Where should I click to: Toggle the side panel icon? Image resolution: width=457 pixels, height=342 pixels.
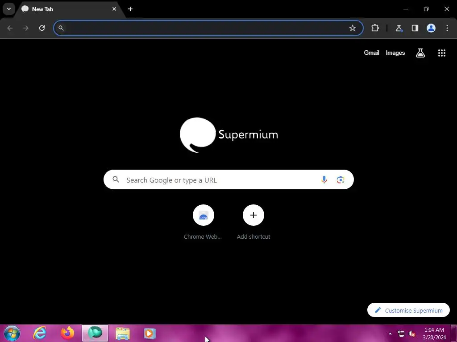[x=415, y=28]
